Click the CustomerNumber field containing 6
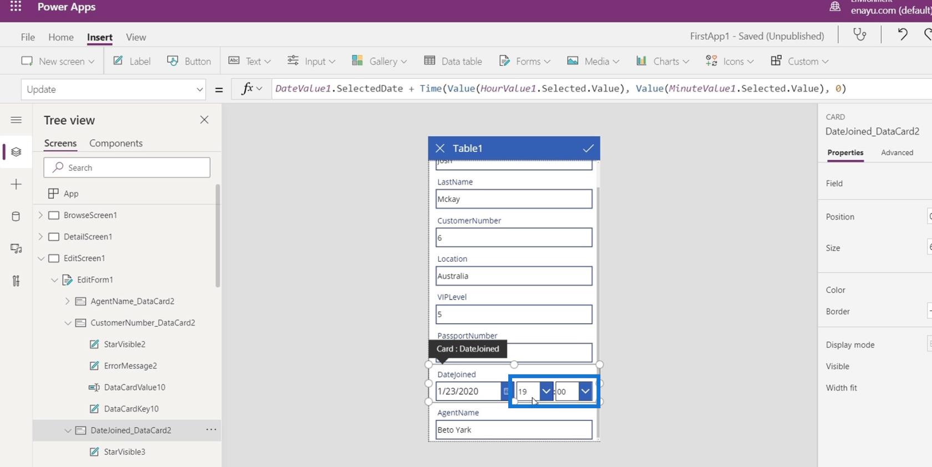The height and width of the screenshot is (467, 932). pos(514,237)
